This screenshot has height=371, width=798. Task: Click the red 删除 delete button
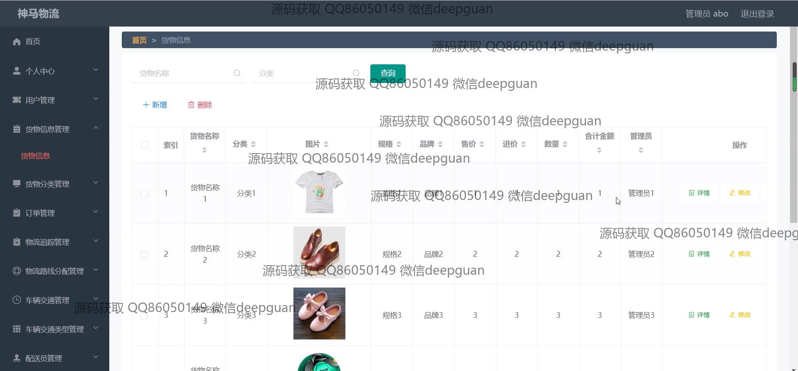pos(200,105)
